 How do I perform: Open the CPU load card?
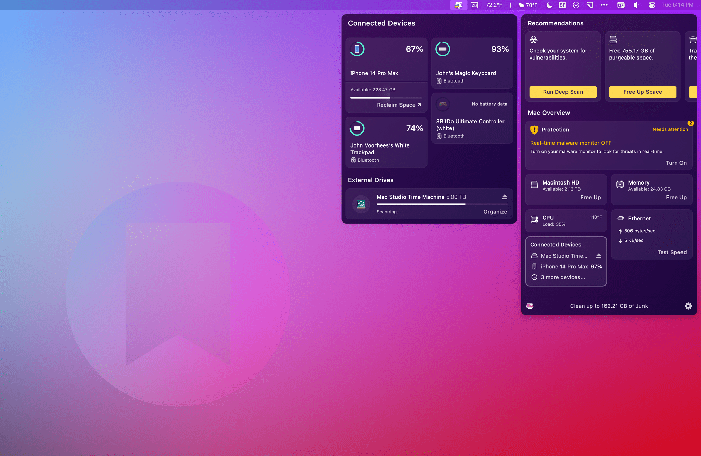click(x=566, y=221)
